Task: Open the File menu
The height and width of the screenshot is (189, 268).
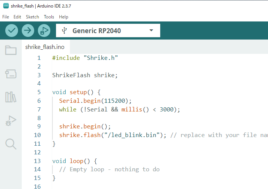Action: point(6,17)
